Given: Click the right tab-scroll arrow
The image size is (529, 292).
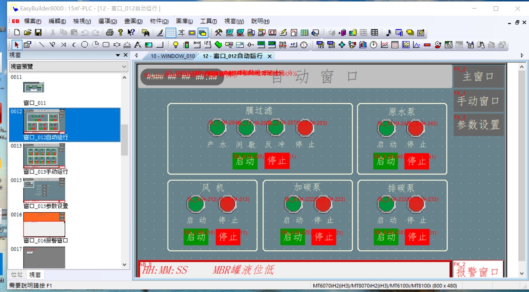Looking at the screenshot, I should click(x=522, y=56).
